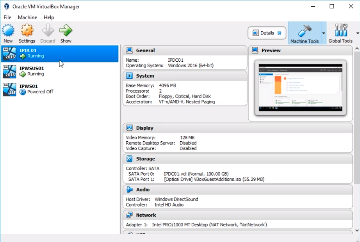Expand the Global Tools dropdown arrow
360x242 pixels.
[x=357, y=33]
